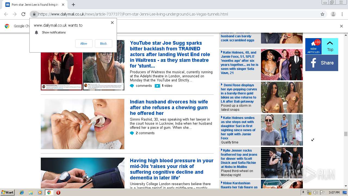Click the network tray icon

tap(309, 192)
